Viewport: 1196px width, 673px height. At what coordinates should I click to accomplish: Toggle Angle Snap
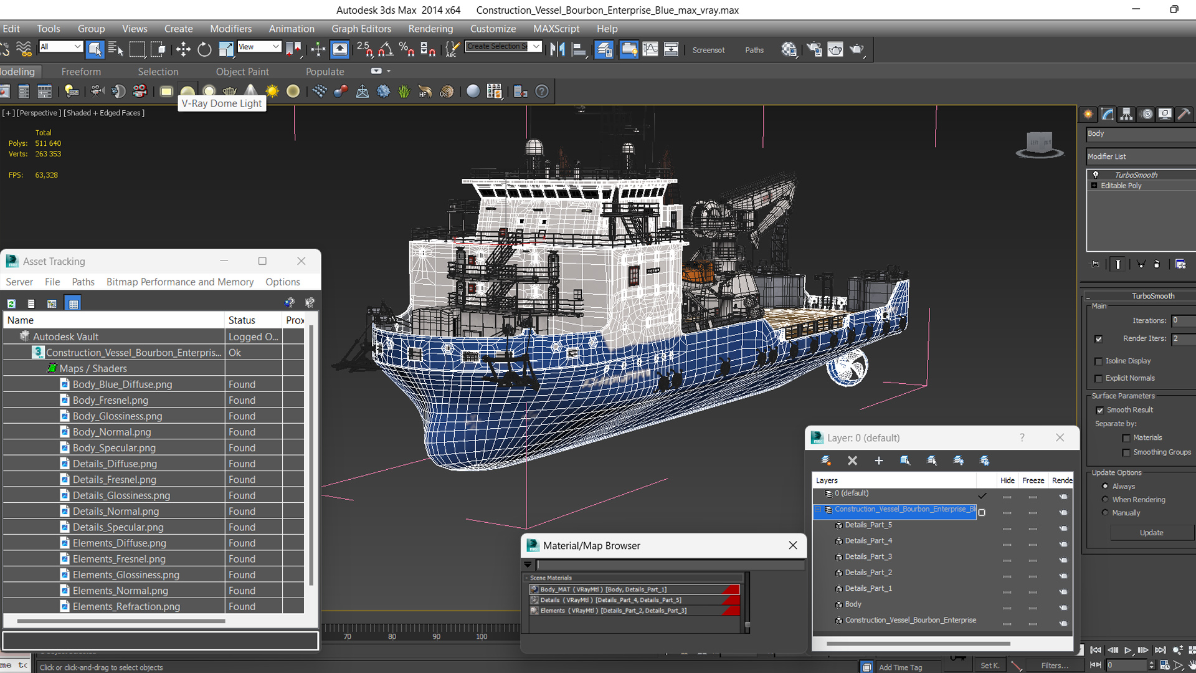pos(386,49)
